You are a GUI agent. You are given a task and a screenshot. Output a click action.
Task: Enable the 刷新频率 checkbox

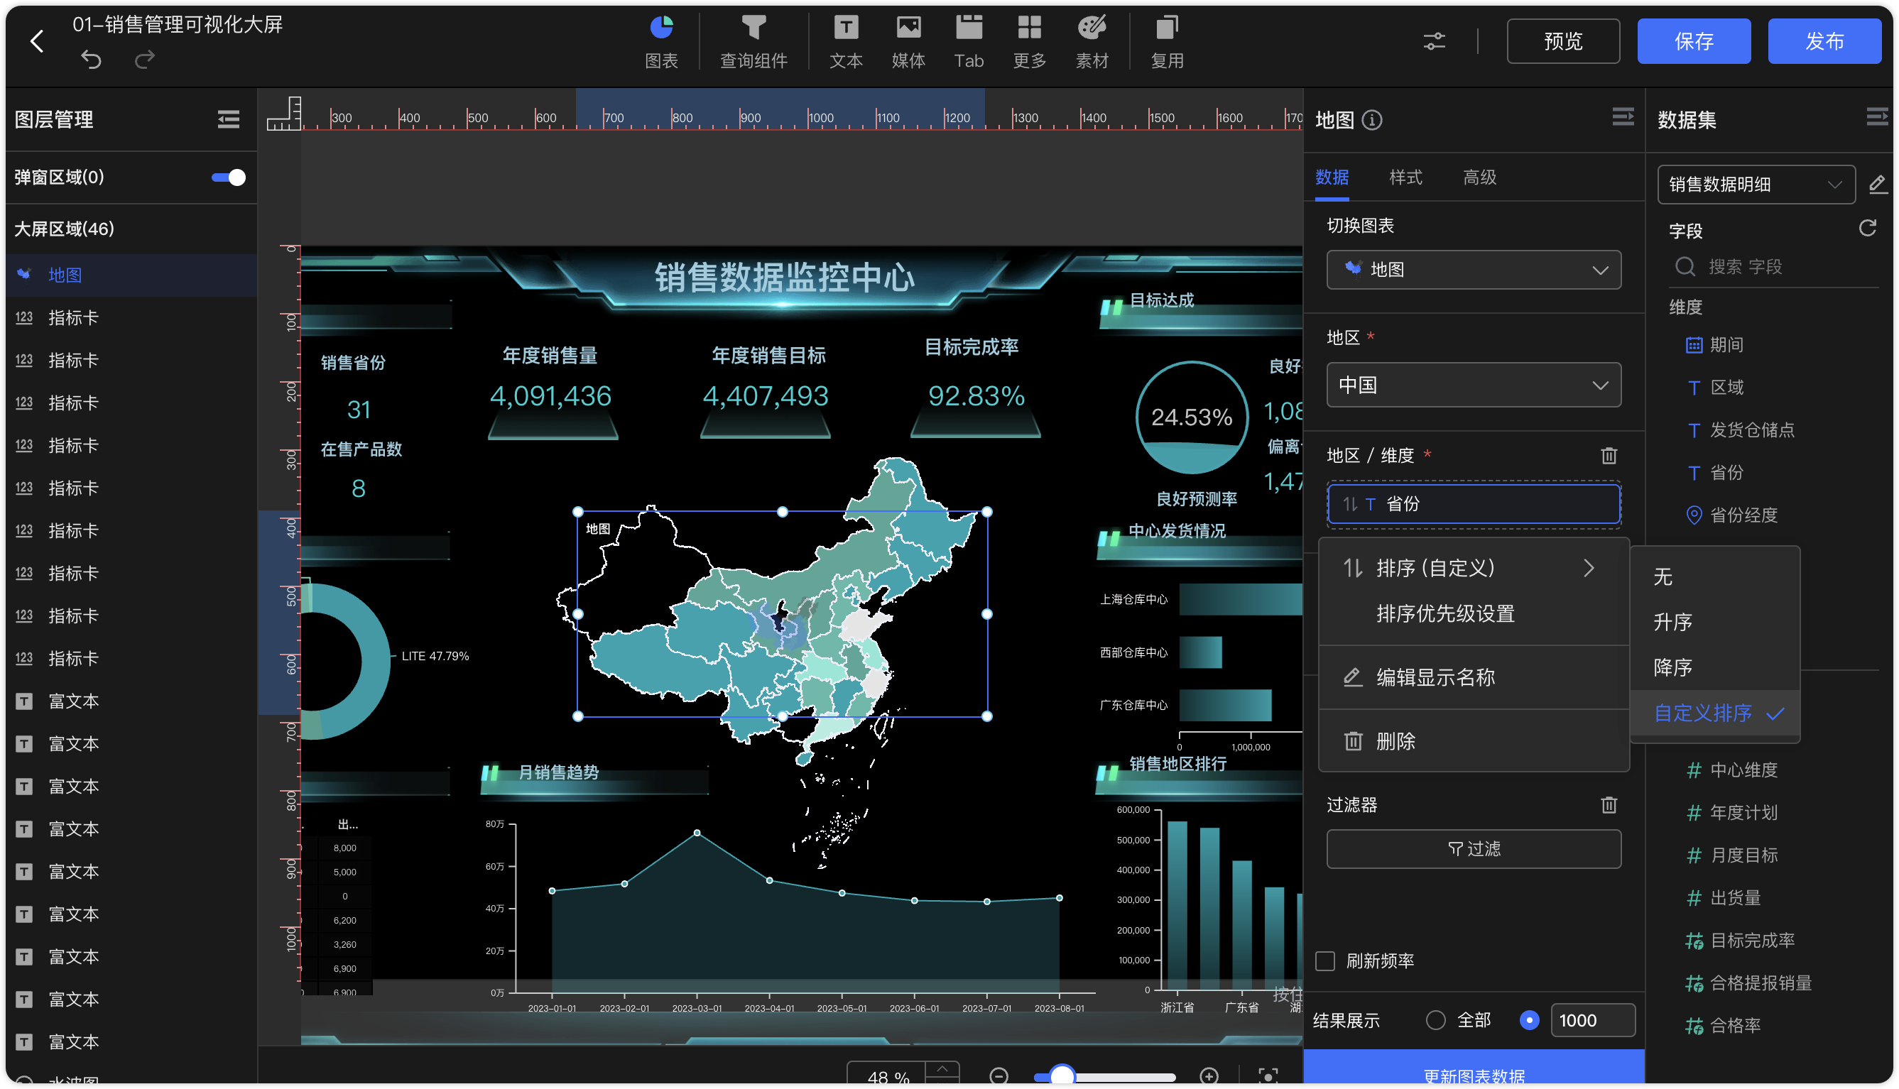1325,961
